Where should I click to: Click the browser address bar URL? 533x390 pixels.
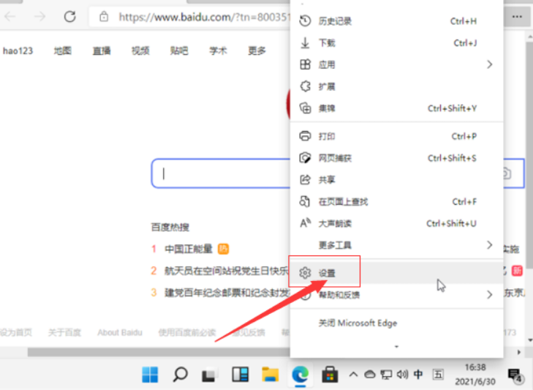click(204, 16)
